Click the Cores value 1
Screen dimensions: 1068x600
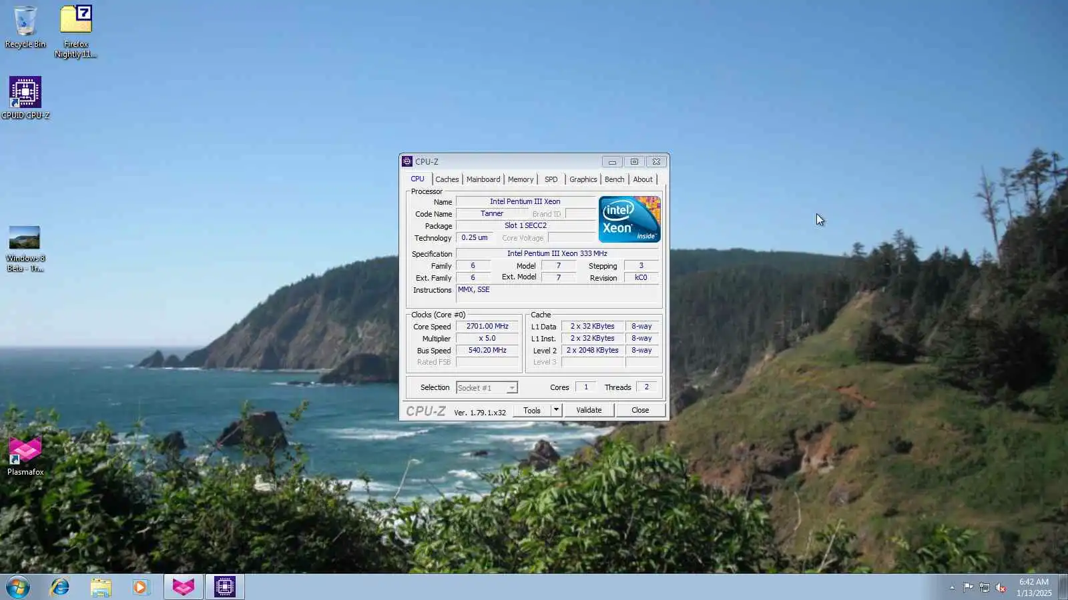(x=586, y=387)
